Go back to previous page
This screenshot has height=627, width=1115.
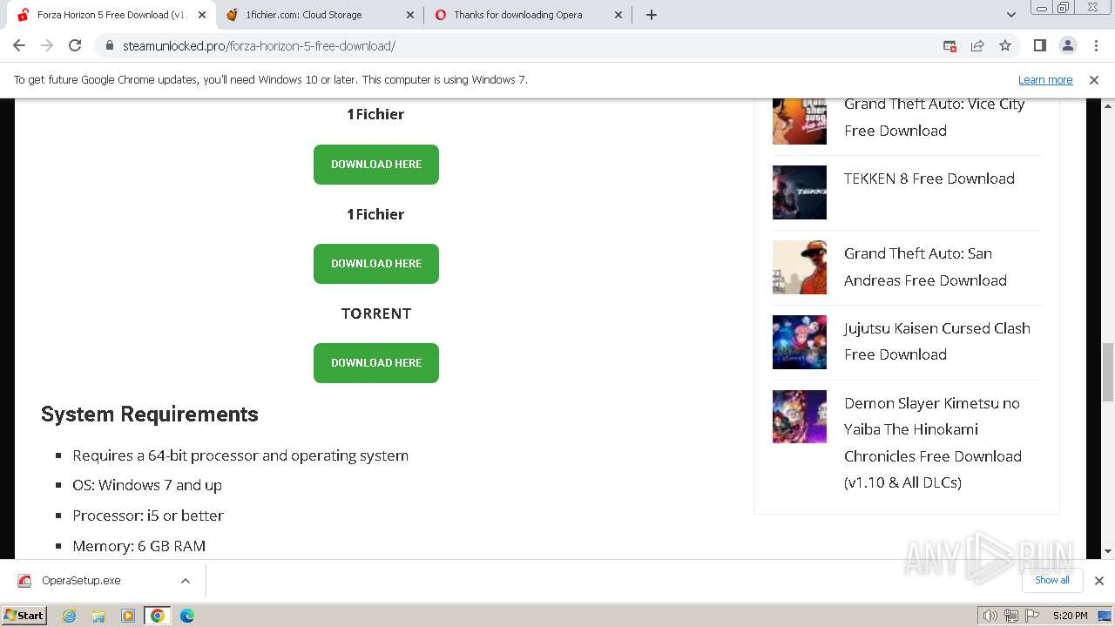click(19, 46)
